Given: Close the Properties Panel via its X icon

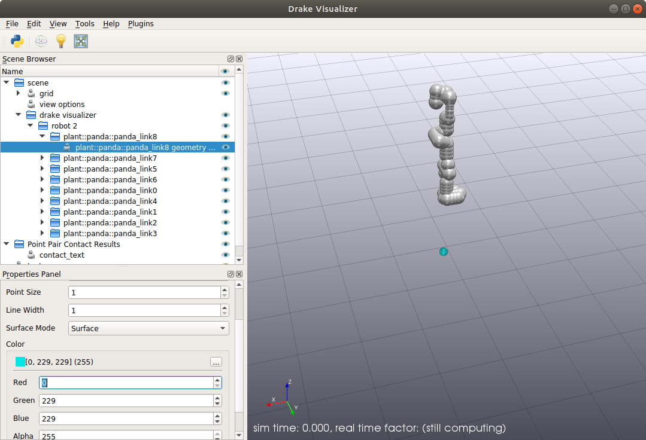Looking at the screenshot, I should [x=239, y=274].
